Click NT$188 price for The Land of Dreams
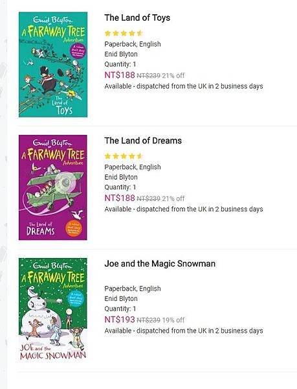297x389 pixels. 120,198
